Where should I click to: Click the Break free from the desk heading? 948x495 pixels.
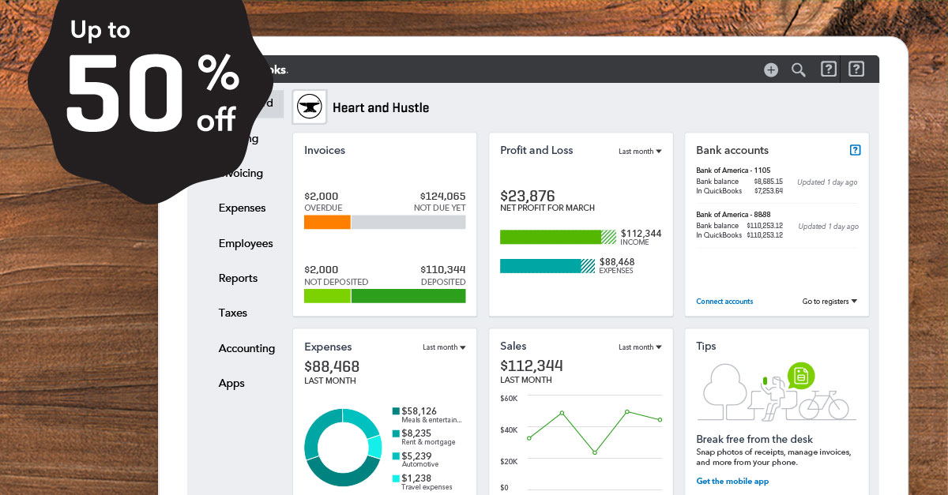[754, 439]
